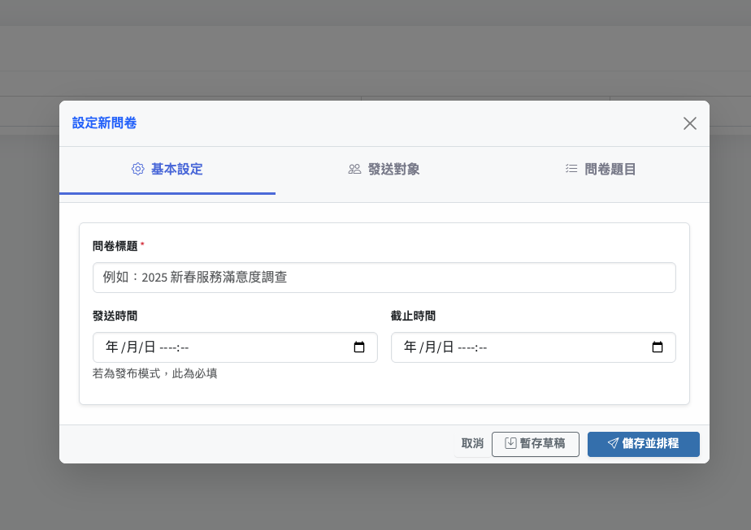
Task: Open calendar picker in 截止時間 field
Action: [658, 347]
